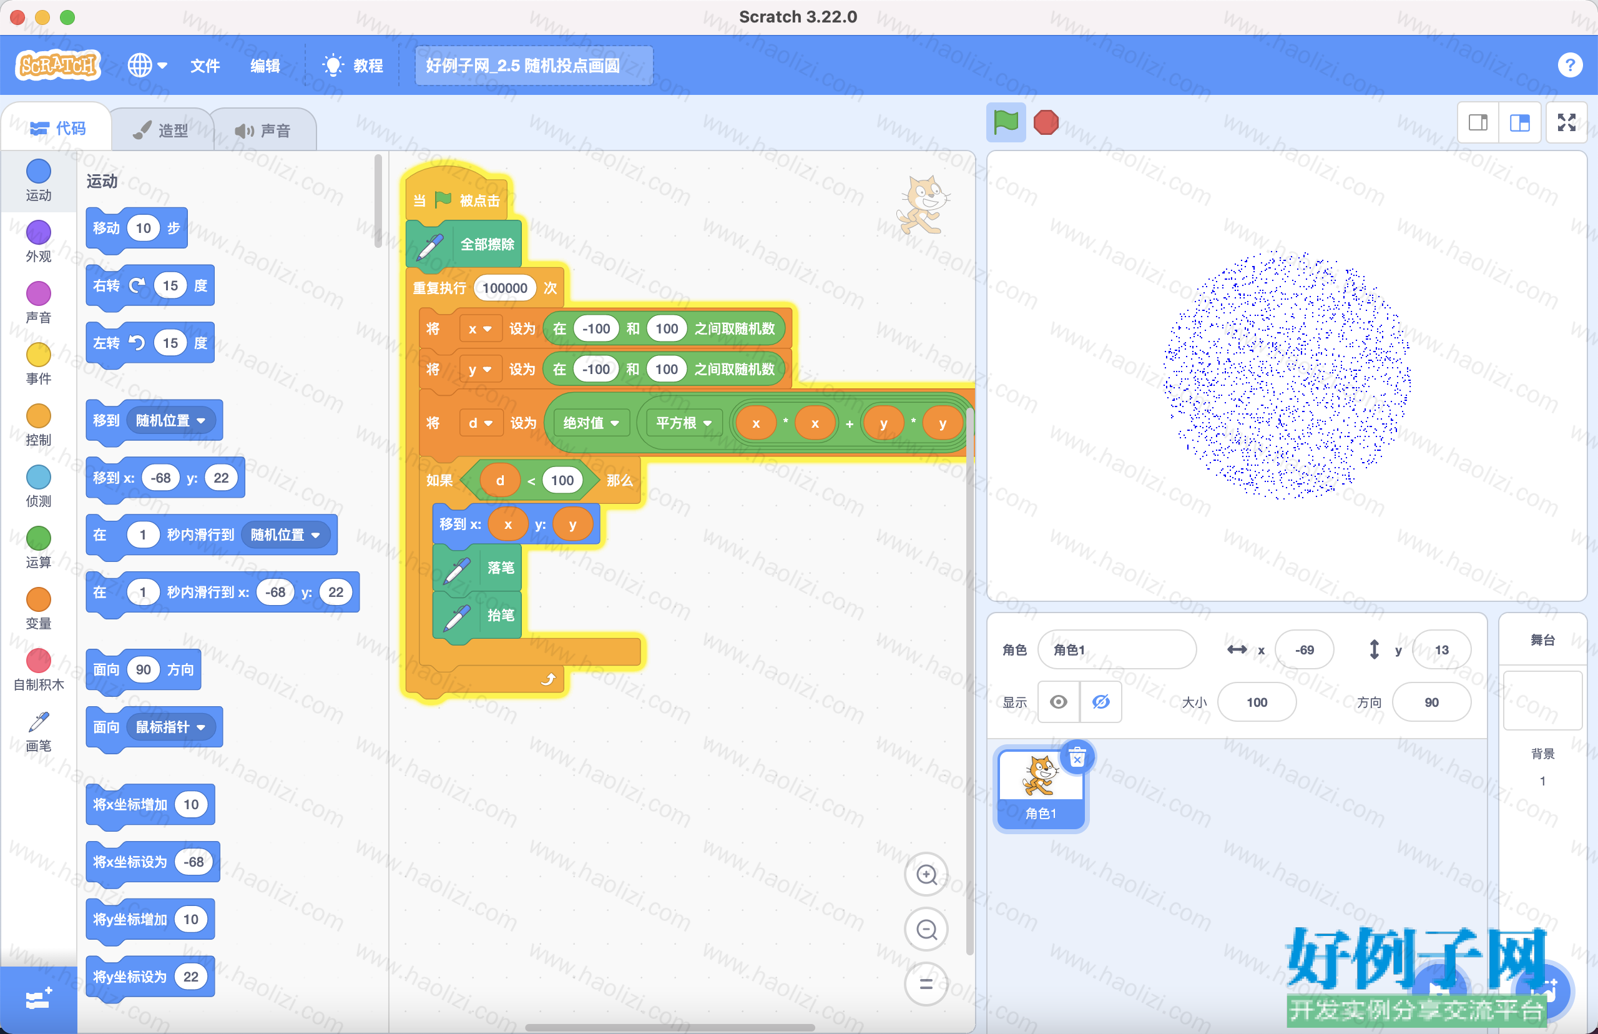Stop the project with the red stop sign
This screenshot has height=1034, width=1598.
[1046, 122]
